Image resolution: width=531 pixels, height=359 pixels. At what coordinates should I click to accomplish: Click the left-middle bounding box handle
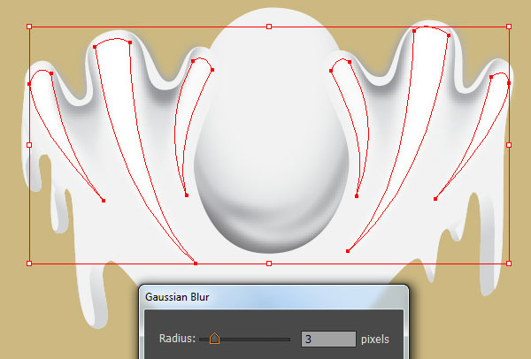tap(29, 145)
